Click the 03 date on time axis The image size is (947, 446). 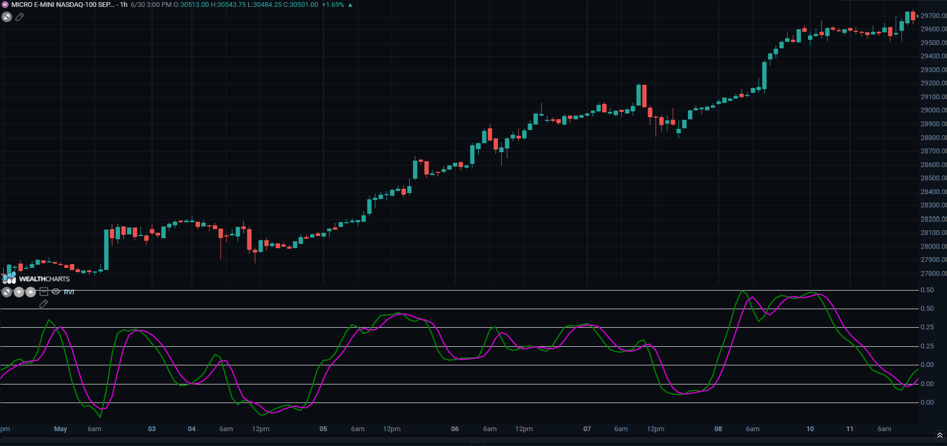tap(152, 429)
